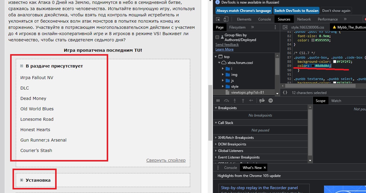This screenshot has height=193, width=366.
Task: Click Always match Chrome's language button
Action: [244, 11]
